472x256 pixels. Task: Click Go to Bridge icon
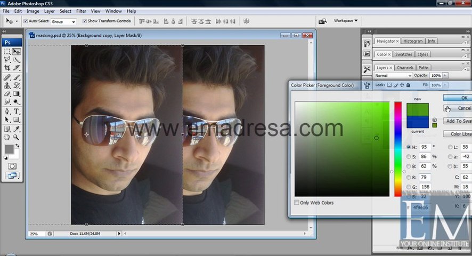coord(322,21)
